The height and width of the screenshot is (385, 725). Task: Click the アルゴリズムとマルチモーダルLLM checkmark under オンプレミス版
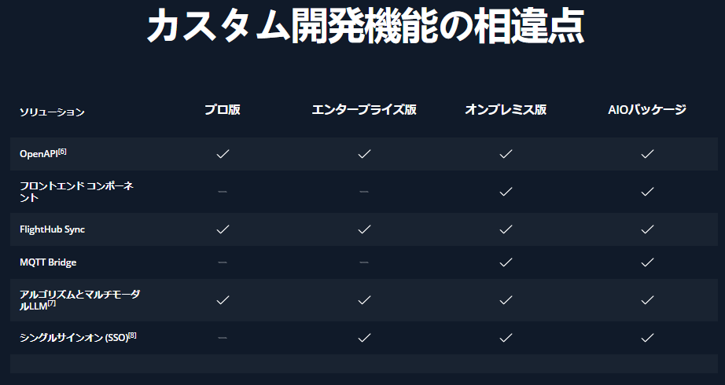point(506,300)
